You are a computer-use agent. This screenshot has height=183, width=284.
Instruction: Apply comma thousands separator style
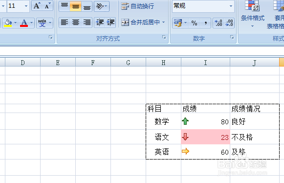pyautogui.click(x=206, y=23)
